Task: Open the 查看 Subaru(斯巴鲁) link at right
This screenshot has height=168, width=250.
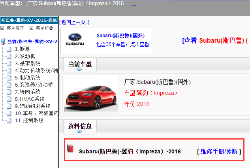Action: click(216, 40)
